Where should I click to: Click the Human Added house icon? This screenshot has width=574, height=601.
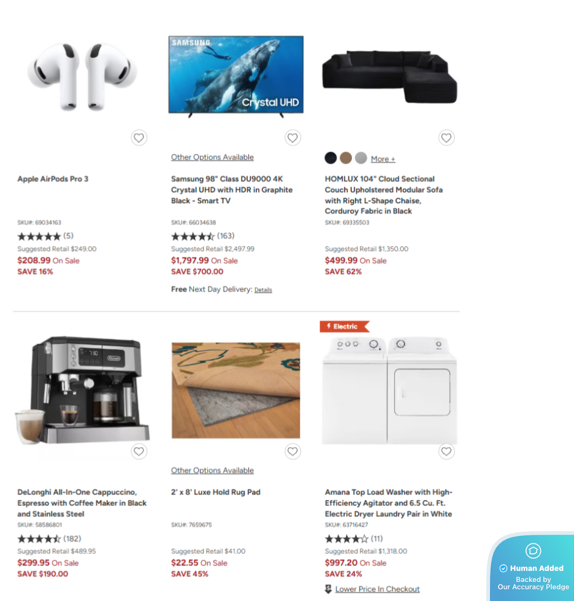pos(533,551)
